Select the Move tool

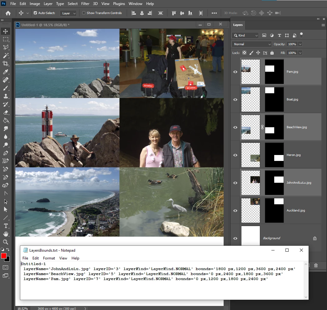coord(6,31)
